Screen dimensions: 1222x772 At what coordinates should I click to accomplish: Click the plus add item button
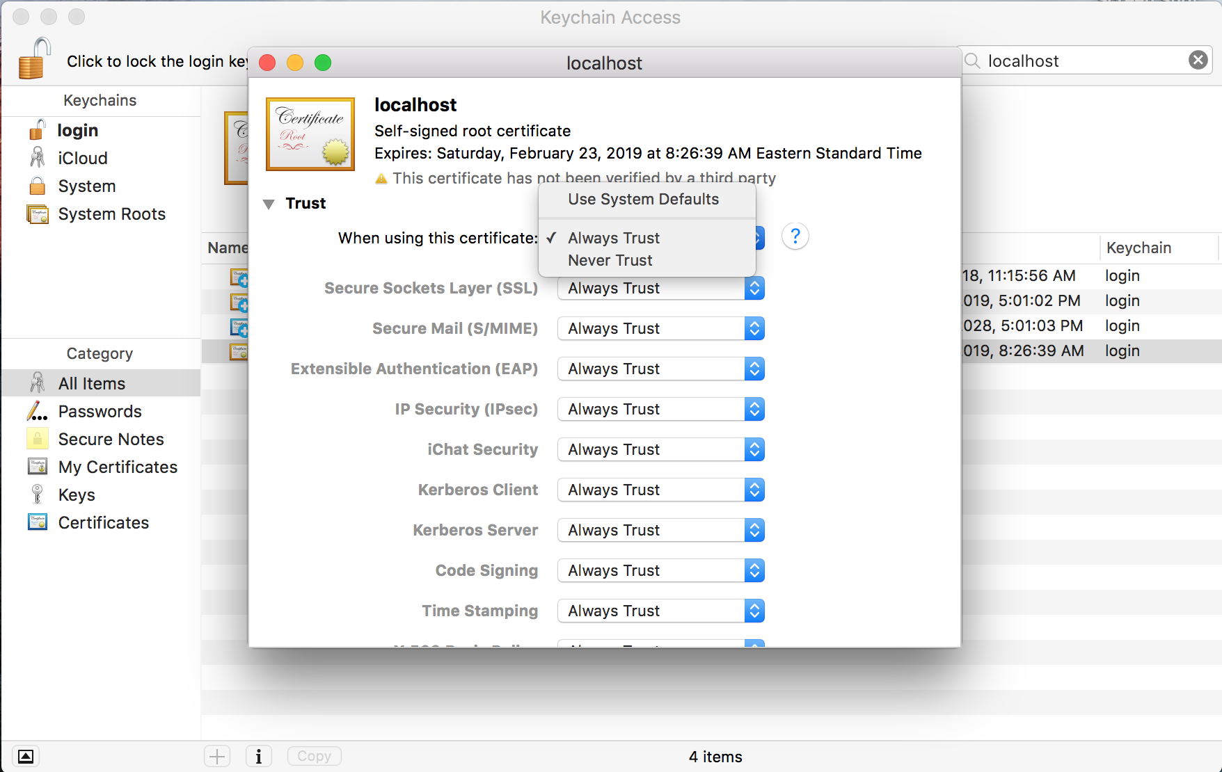[217, 756]
